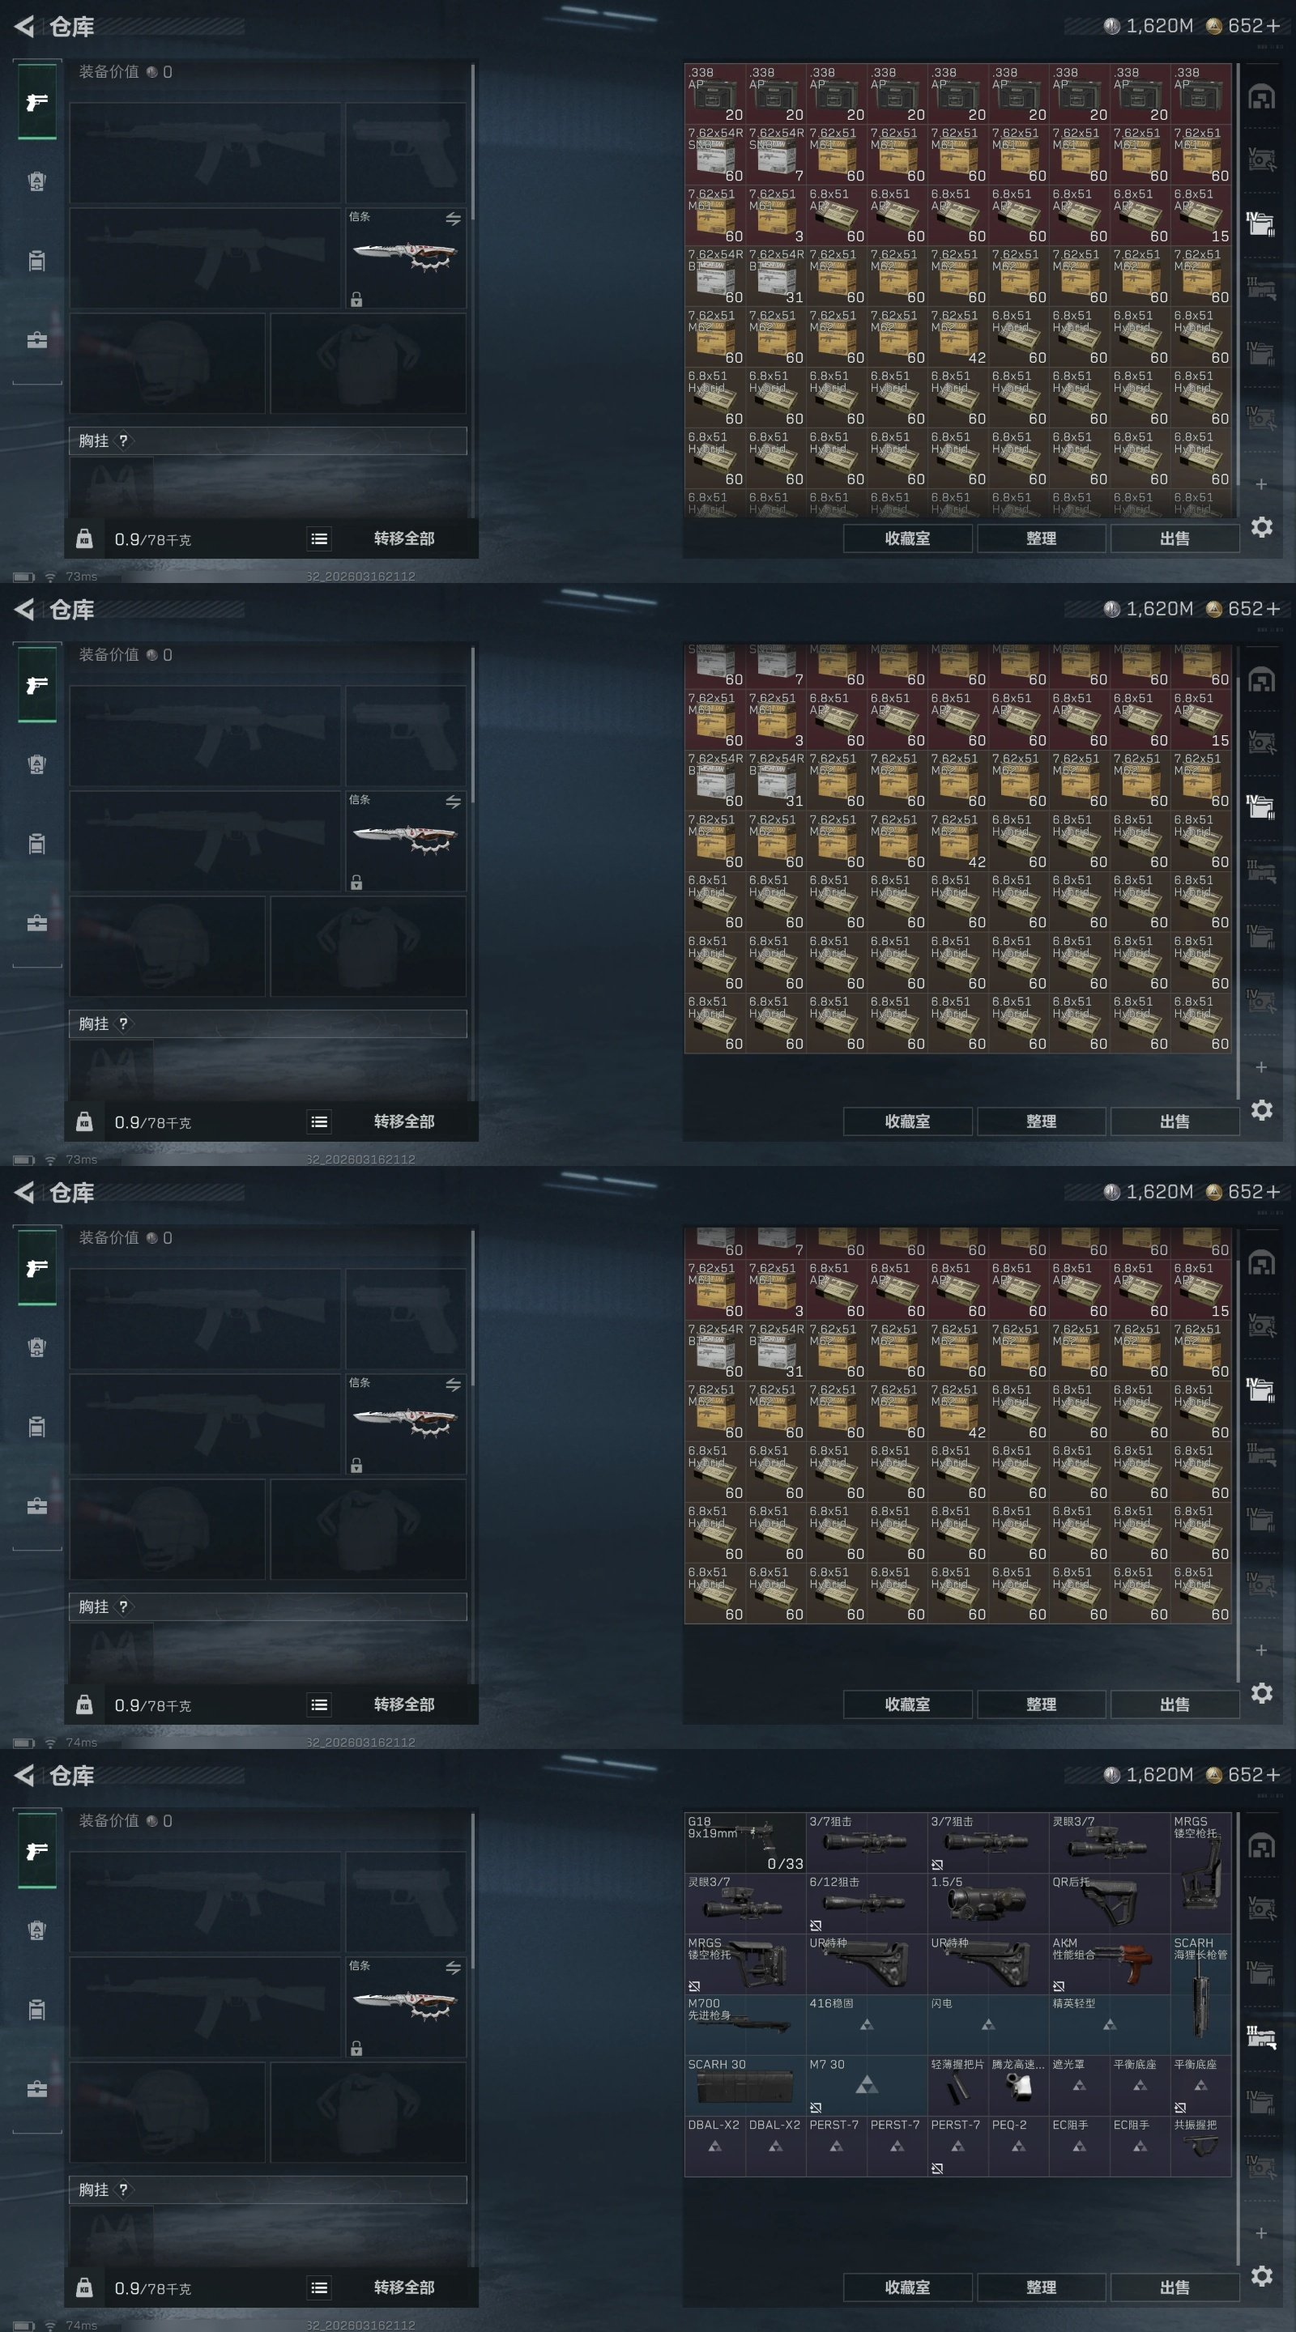The image size is (1296, 2332).
Task: Click the M700 先进枪身 item
Action: pyautogui.click(x=744, y=2024)
